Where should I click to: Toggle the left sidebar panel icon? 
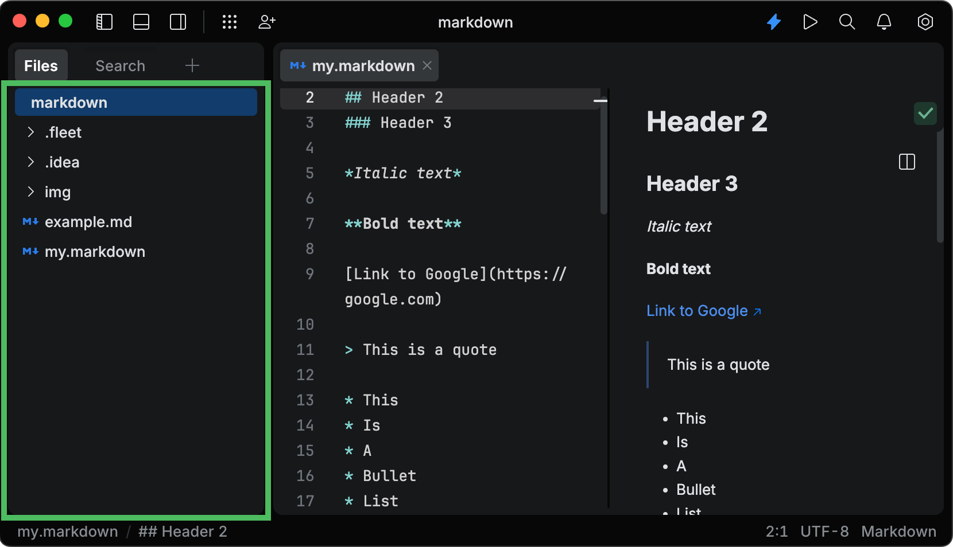coord(104,22)
